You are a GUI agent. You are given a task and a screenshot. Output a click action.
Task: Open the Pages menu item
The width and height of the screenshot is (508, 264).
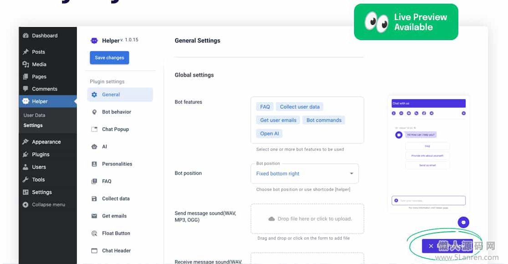[x=48, y=77]
